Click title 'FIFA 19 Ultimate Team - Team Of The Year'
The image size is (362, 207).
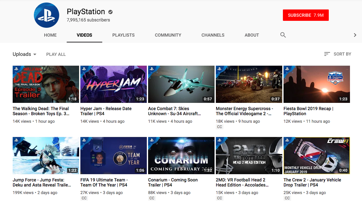tap(104, 182)
